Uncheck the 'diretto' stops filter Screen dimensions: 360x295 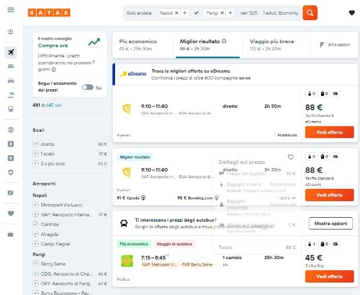pyautogui.click(x=35, y=144)
